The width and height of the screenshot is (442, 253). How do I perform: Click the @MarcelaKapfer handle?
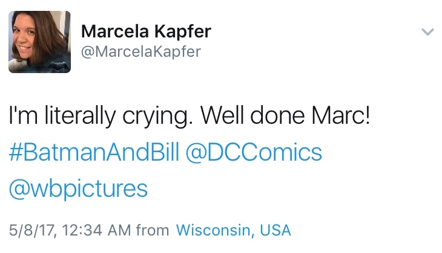point(140,51)
